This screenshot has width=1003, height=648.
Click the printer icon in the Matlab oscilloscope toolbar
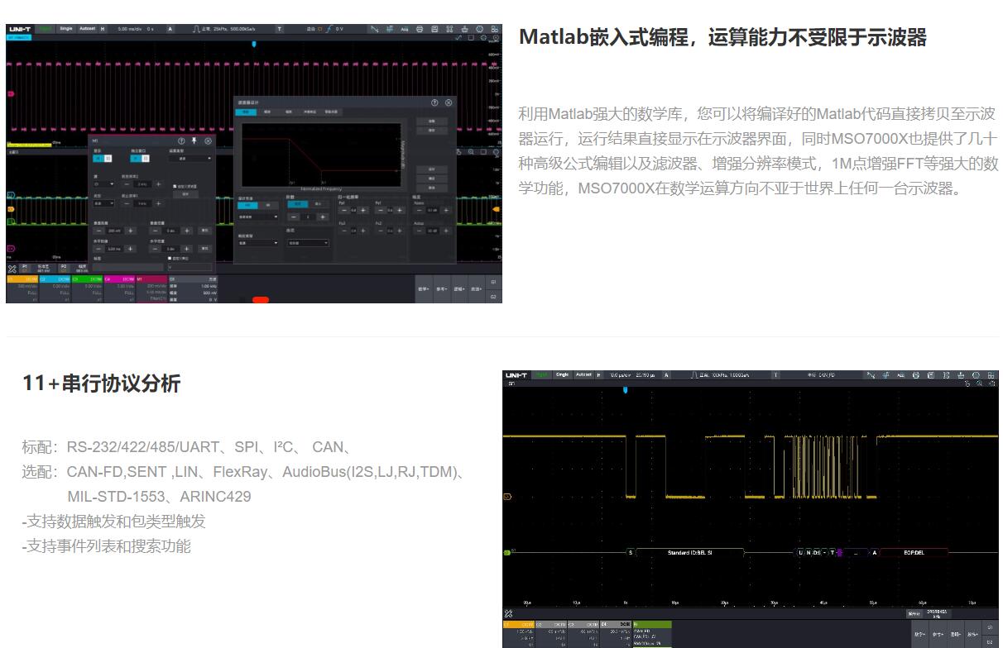[420, 29]
